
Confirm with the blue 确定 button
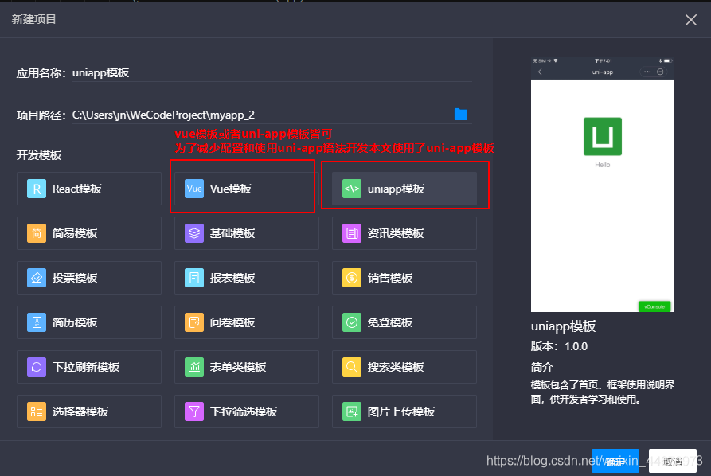[x=615, y=461]
